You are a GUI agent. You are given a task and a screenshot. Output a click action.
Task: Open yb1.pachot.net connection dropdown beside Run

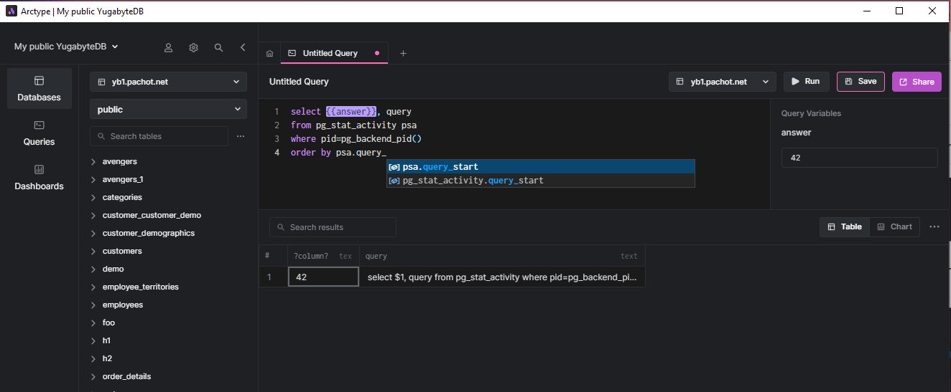point(723,82)
